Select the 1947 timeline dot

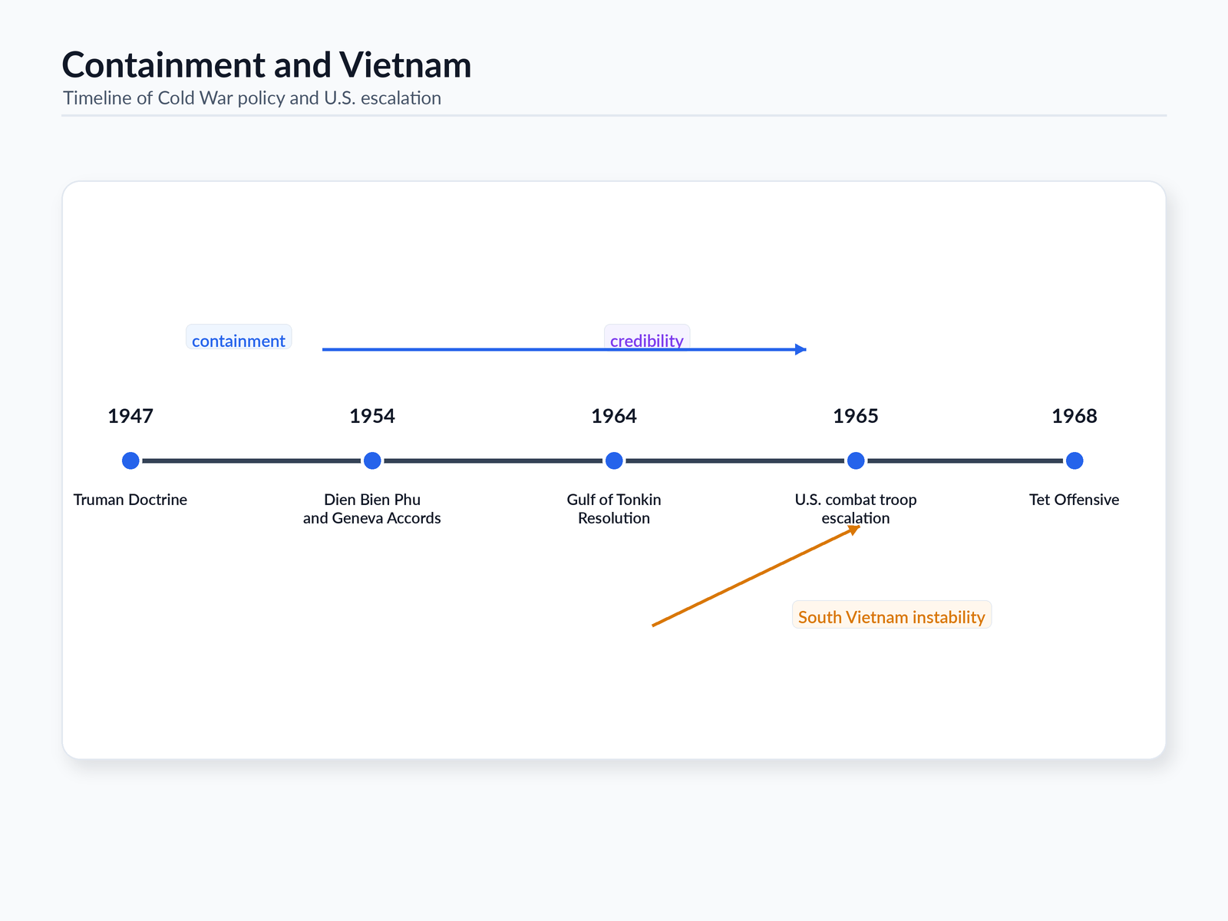(x=130, y=460)
